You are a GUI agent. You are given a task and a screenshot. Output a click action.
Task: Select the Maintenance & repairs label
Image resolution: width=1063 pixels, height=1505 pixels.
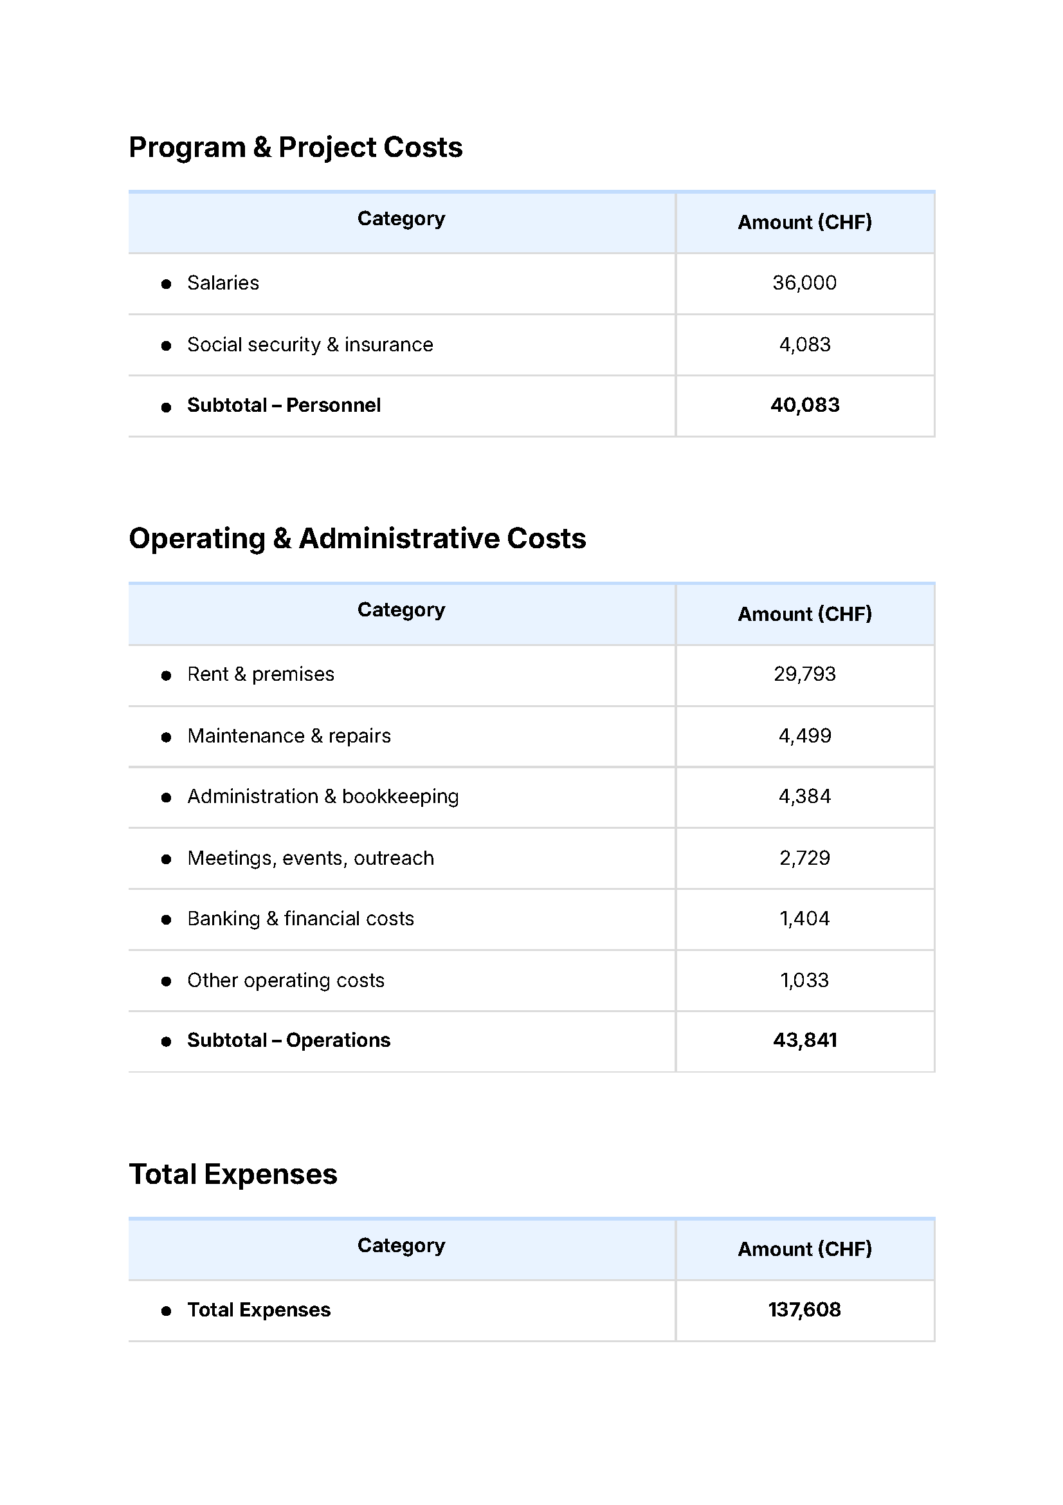point(289,736)
